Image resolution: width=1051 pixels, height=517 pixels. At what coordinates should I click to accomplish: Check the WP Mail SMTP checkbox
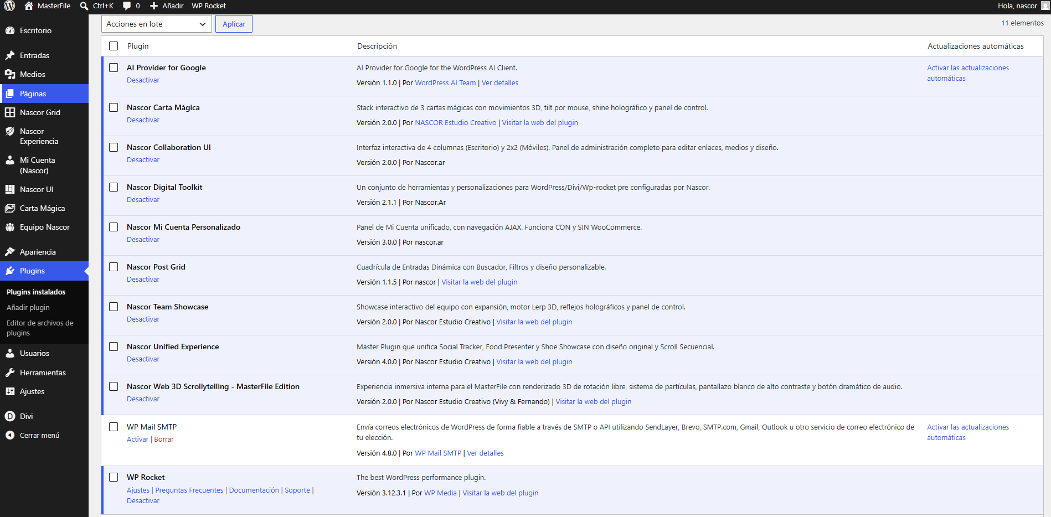point(114,427)
